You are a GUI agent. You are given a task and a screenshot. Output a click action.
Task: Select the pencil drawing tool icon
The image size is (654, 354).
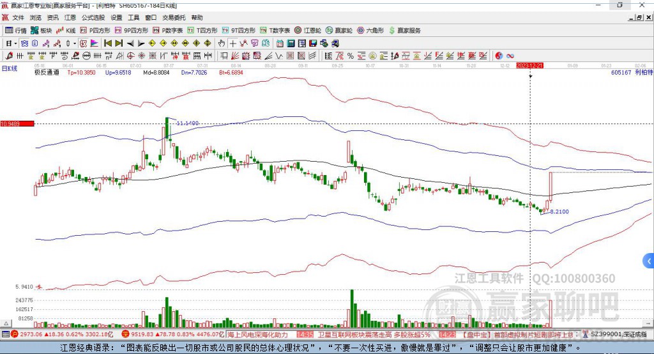click(9, 56)
